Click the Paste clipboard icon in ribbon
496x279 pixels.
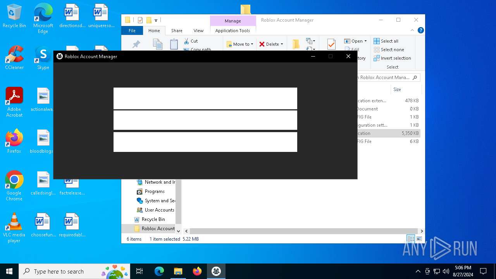[x=174, y=44]
